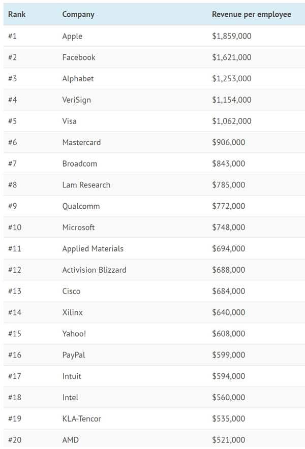
Task: Click the VeriSign company name
Action: (76, 100)
